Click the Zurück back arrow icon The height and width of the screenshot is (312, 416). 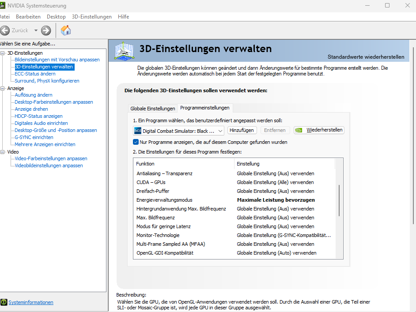tap(5, 30)
